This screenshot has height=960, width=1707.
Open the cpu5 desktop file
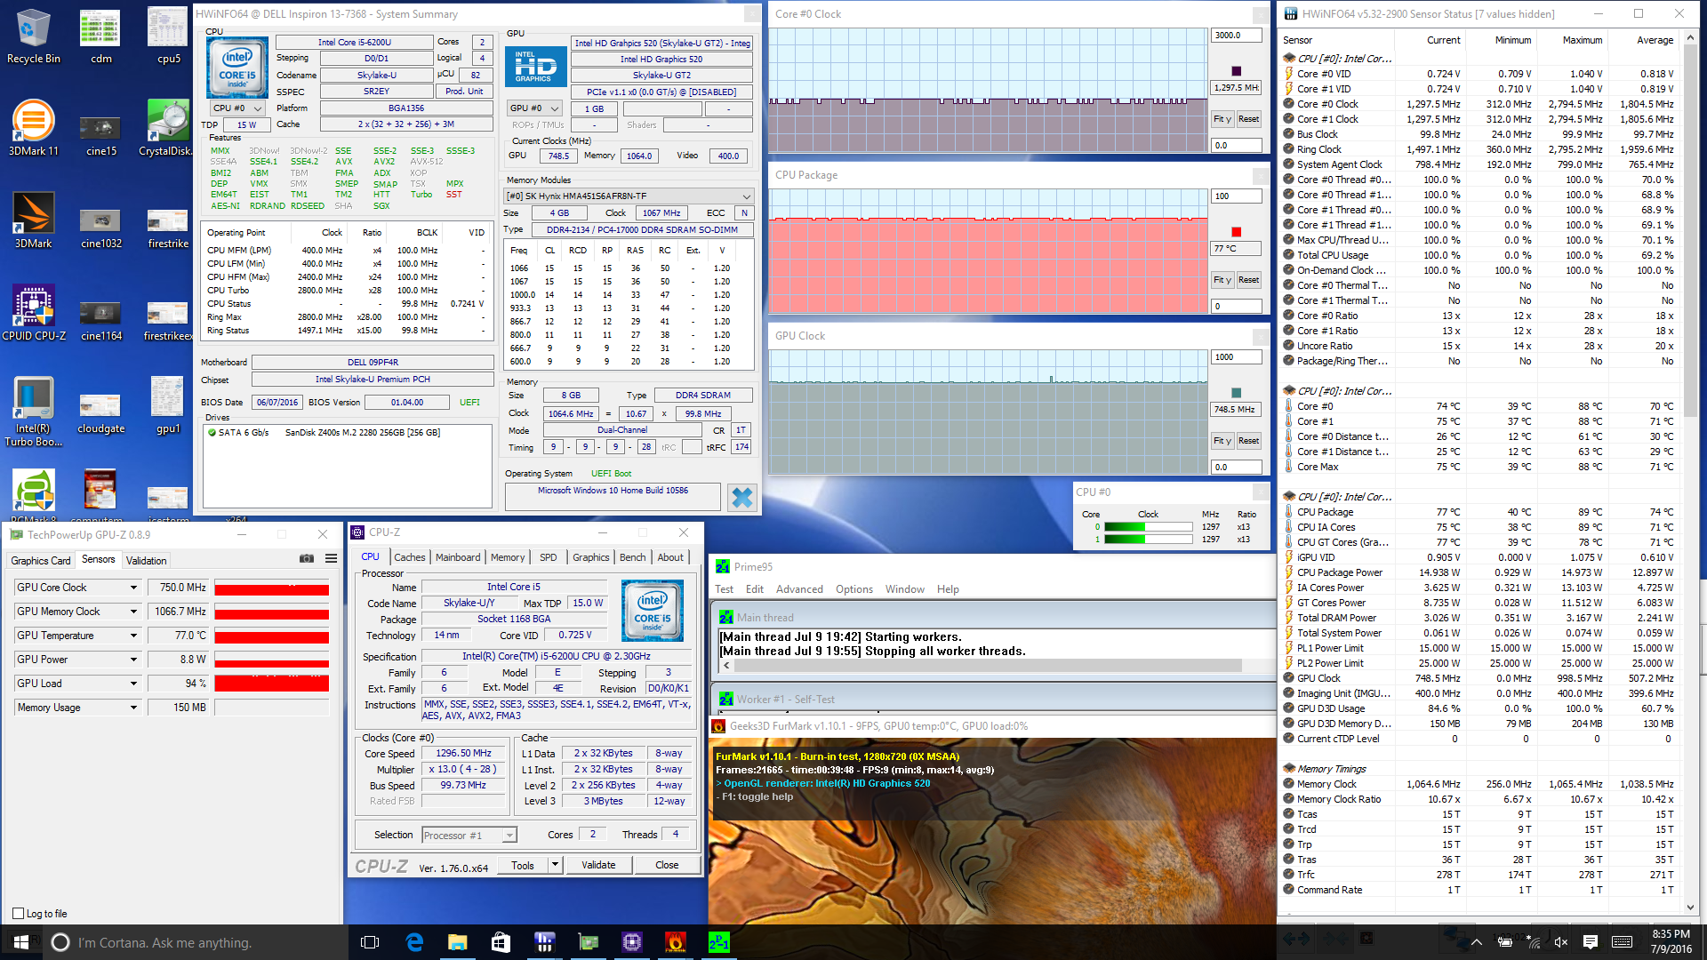point(167,37)
